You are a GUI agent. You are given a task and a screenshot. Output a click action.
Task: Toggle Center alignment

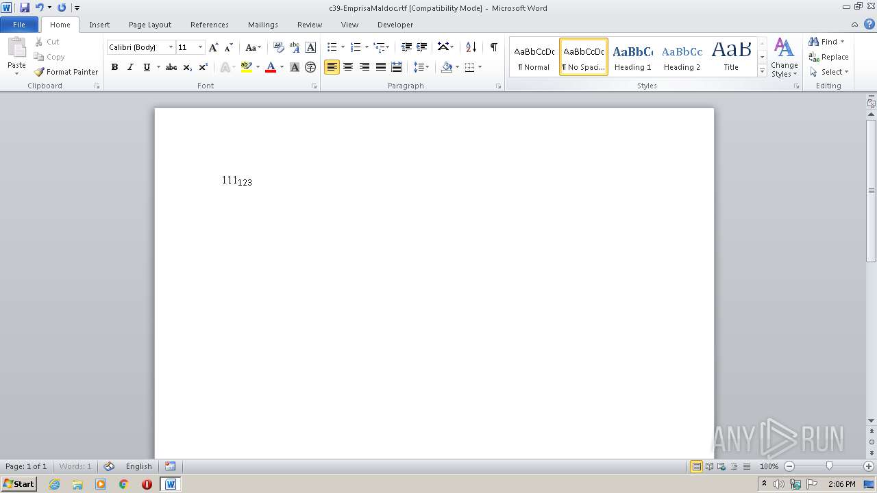coord(348,67)
